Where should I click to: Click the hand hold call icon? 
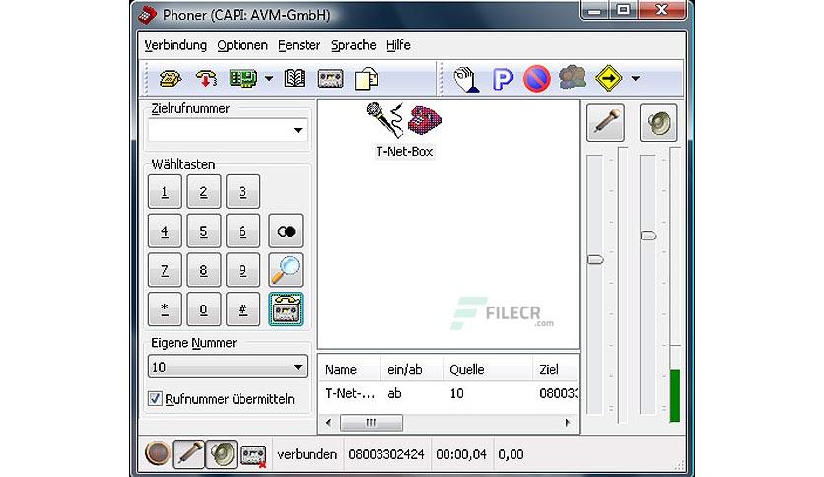pyautogui.click(x=466, y=79)
